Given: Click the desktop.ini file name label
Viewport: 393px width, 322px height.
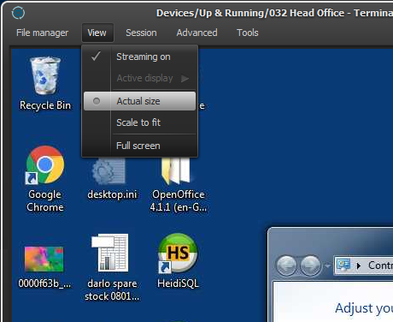Looking at the screenshot, I should coord(112,194).
